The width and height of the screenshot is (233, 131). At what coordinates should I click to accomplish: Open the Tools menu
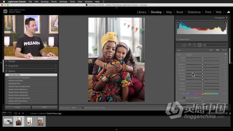(x=72, y=2)
